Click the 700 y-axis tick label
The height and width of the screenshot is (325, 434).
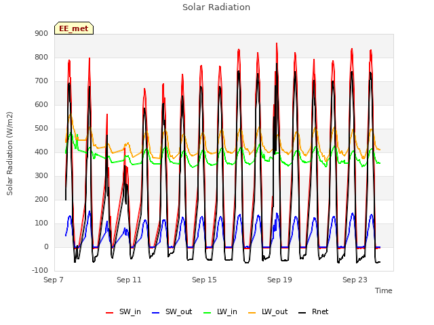[41, 81]
